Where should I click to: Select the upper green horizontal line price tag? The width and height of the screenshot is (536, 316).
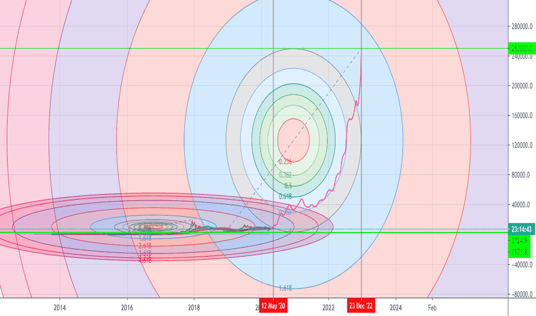(x=522, y=48)
